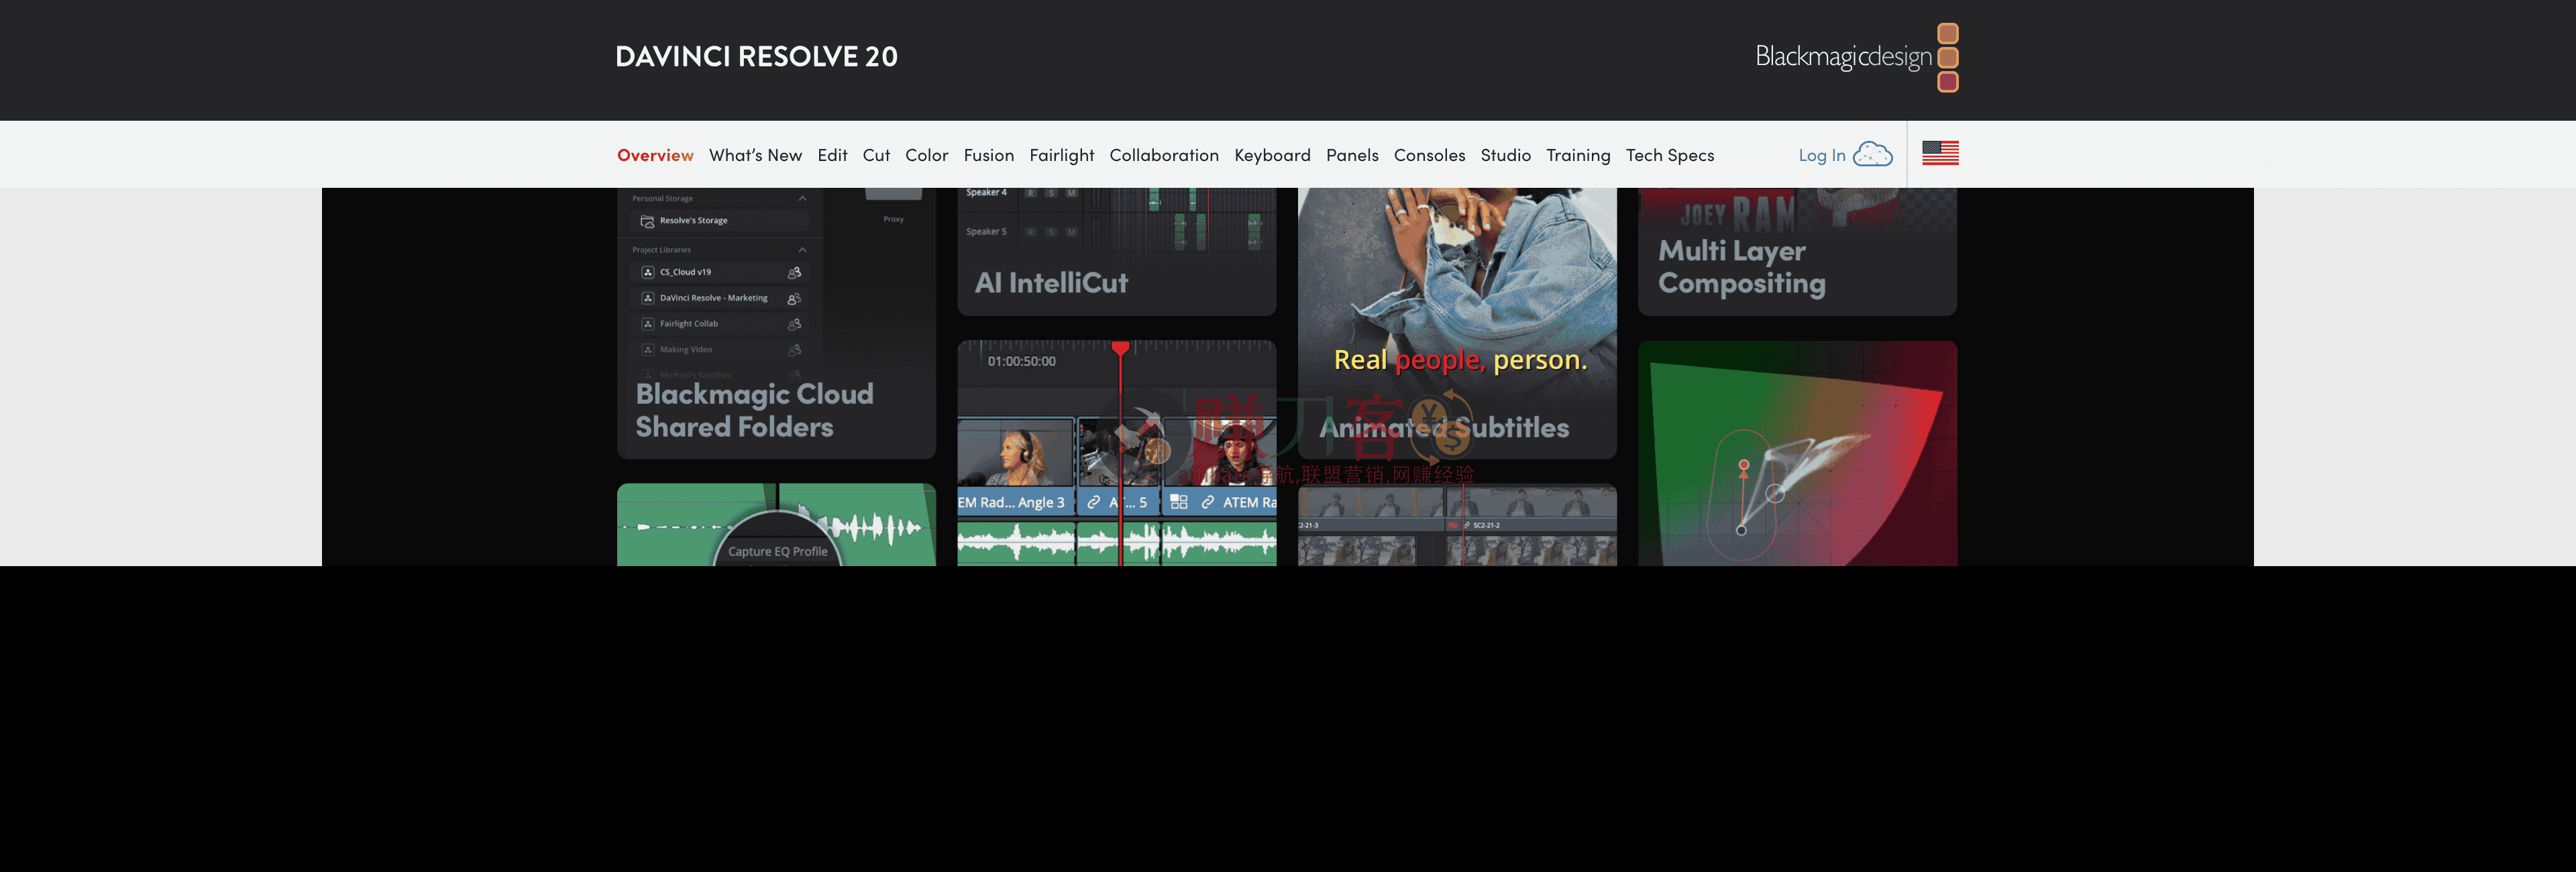The height and width of the screenshot is (872, 2576).
Task: Collapse the Project Libraries section
Action: (x=802, y=250)
